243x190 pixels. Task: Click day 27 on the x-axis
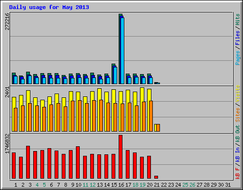click(x=199, y=185)
